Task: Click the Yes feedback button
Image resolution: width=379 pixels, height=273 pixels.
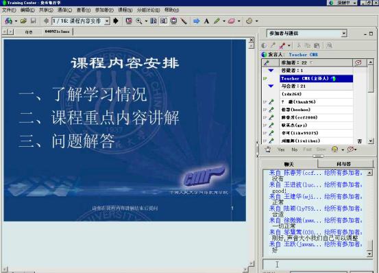Action: 281,150
